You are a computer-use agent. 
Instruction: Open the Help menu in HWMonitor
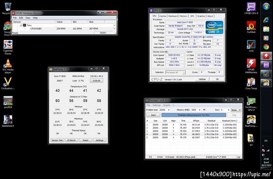(35, 18)
